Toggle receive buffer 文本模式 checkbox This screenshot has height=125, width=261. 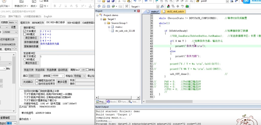[x=25, y=31]
